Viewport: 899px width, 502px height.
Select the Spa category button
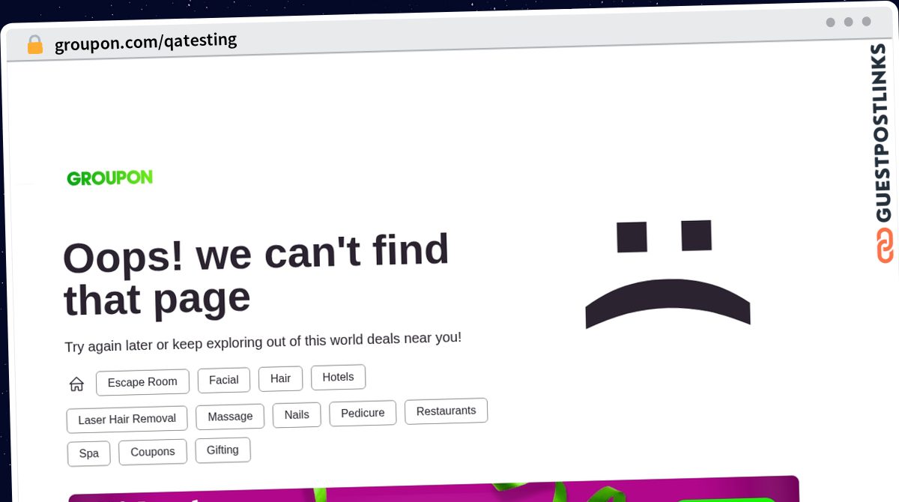(88, 453)
